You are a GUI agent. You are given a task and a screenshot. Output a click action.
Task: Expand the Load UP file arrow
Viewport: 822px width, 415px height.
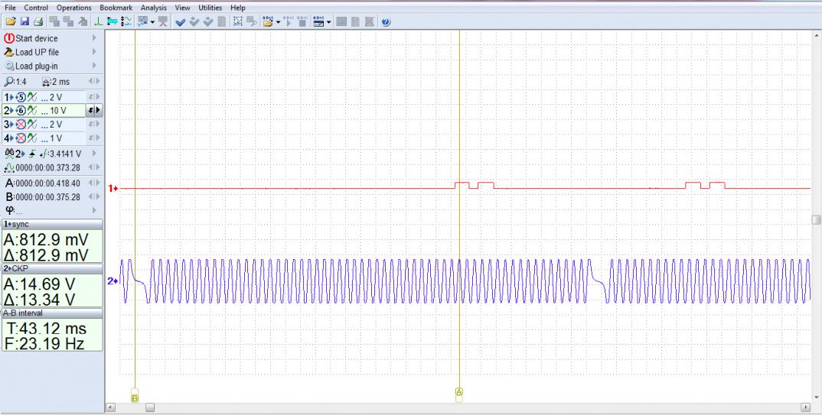(95, 52)
